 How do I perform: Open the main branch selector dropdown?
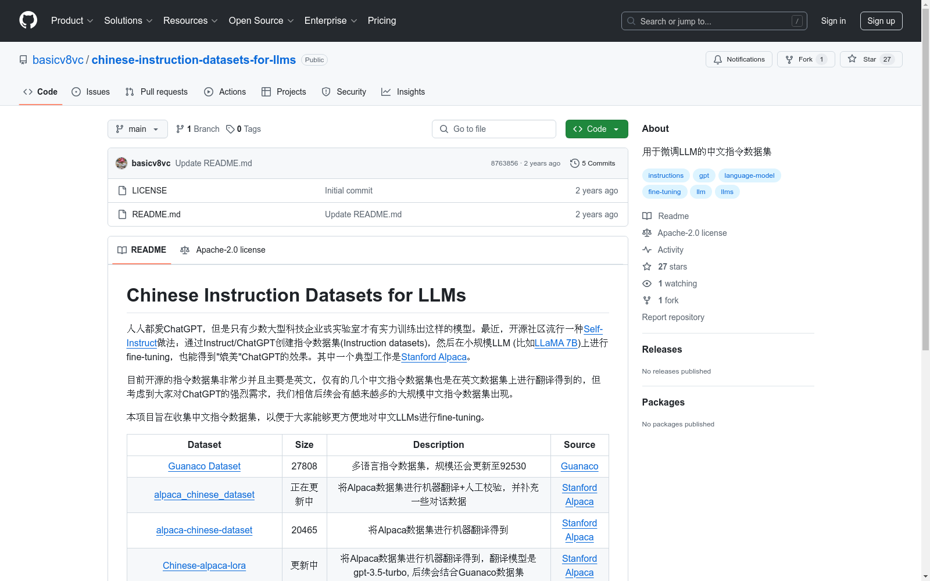coord(138,129)
